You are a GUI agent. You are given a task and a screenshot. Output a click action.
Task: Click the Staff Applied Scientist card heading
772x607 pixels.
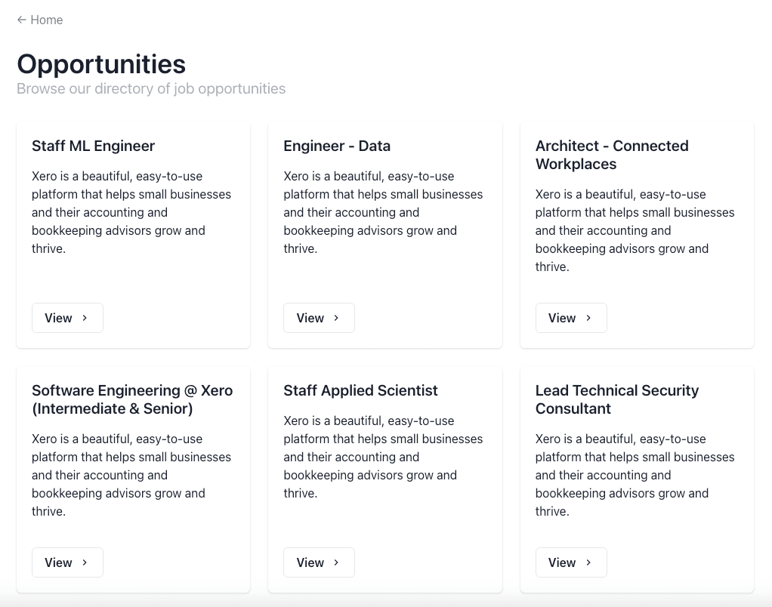[360, 390]
